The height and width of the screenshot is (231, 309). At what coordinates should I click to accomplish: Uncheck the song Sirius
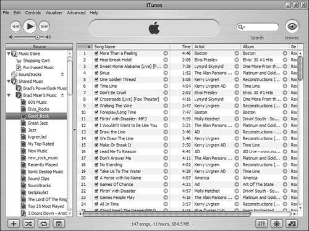tap(96, 73)
